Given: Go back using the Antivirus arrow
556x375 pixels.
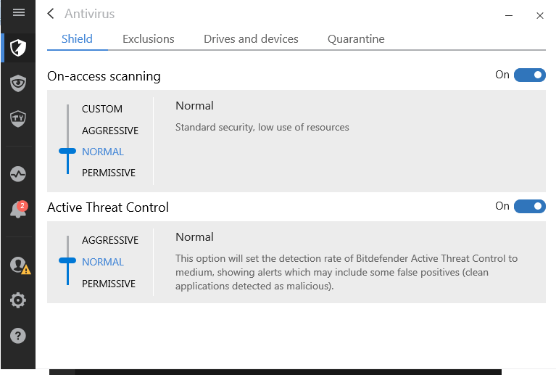Looking at the screenshot, I should click(x=51, y=14).
